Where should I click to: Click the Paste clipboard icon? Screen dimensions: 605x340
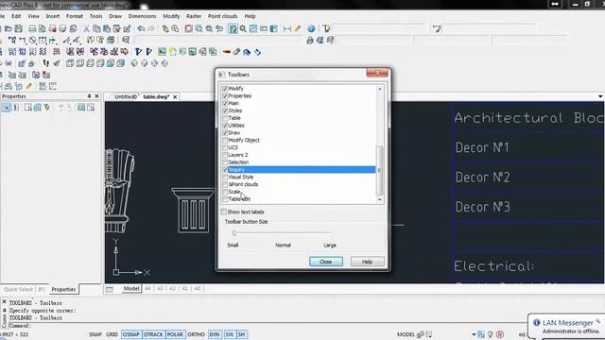click(x=107, y=28)
